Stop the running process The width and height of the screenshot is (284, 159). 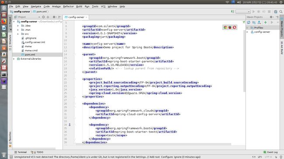point(269,12)
